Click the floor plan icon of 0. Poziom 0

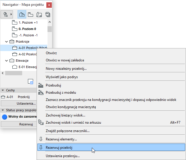15,29
